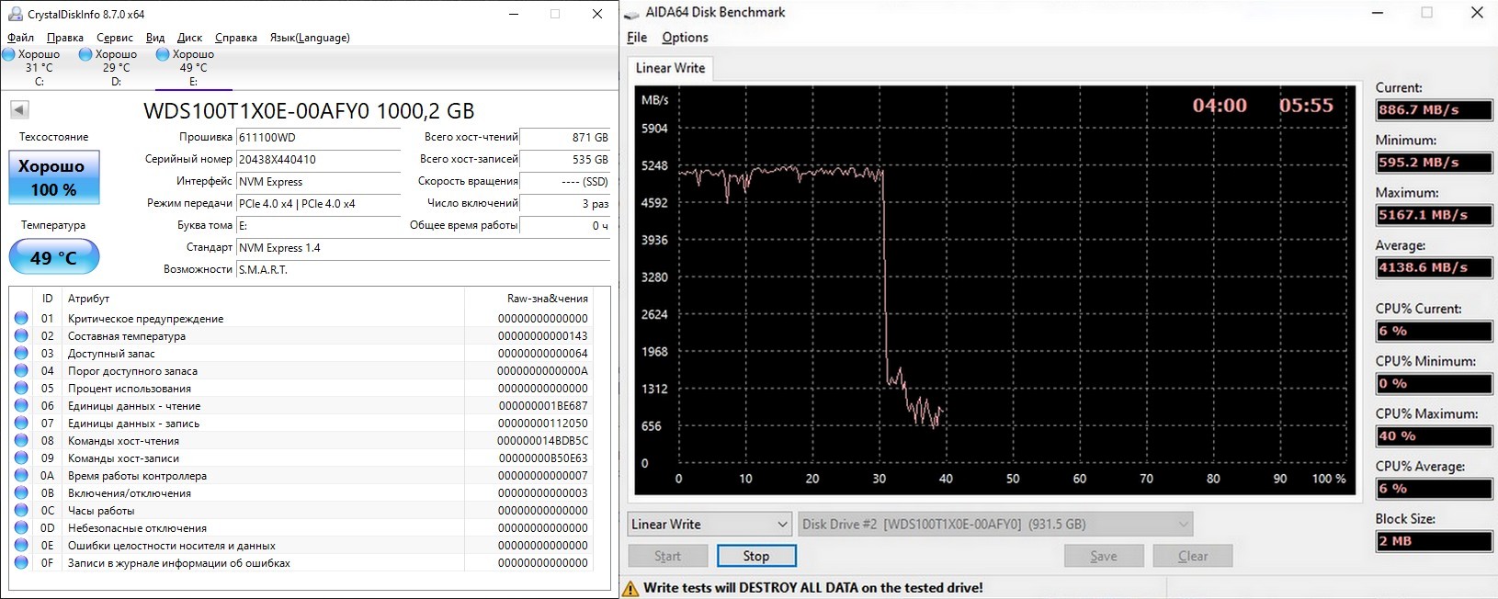Click status orb for attribute 04 Порог доступного запаса

[x=21, y=370]
